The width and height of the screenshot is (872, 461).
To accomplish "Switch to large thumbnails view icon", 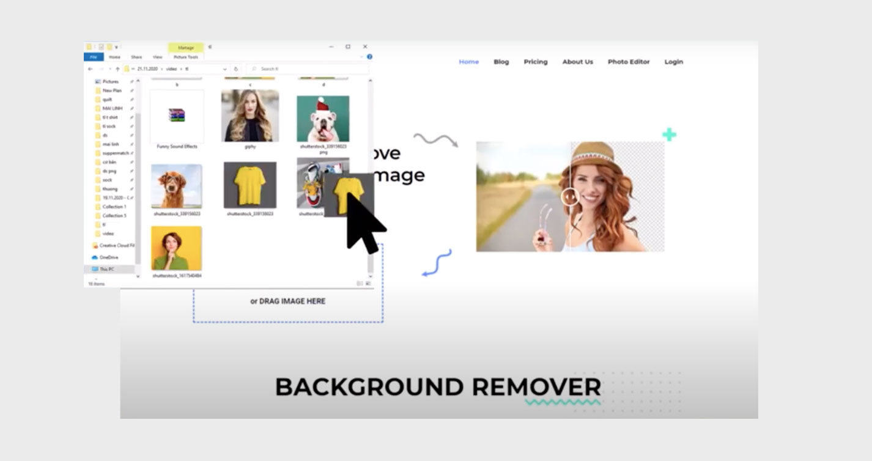I will pos(368,284).
